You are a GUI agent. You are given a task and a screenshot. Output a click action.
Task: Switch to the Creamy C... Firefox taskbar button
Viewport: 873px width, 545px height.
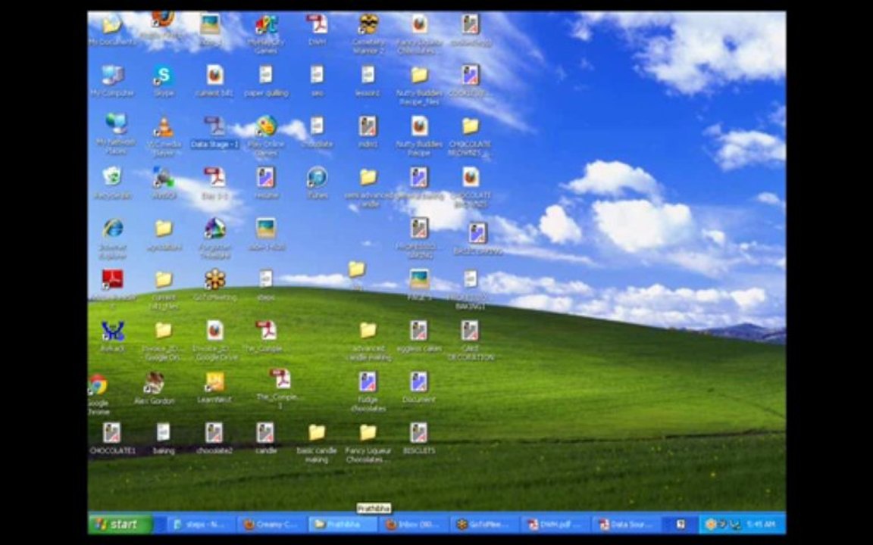(x=273, y=525)
